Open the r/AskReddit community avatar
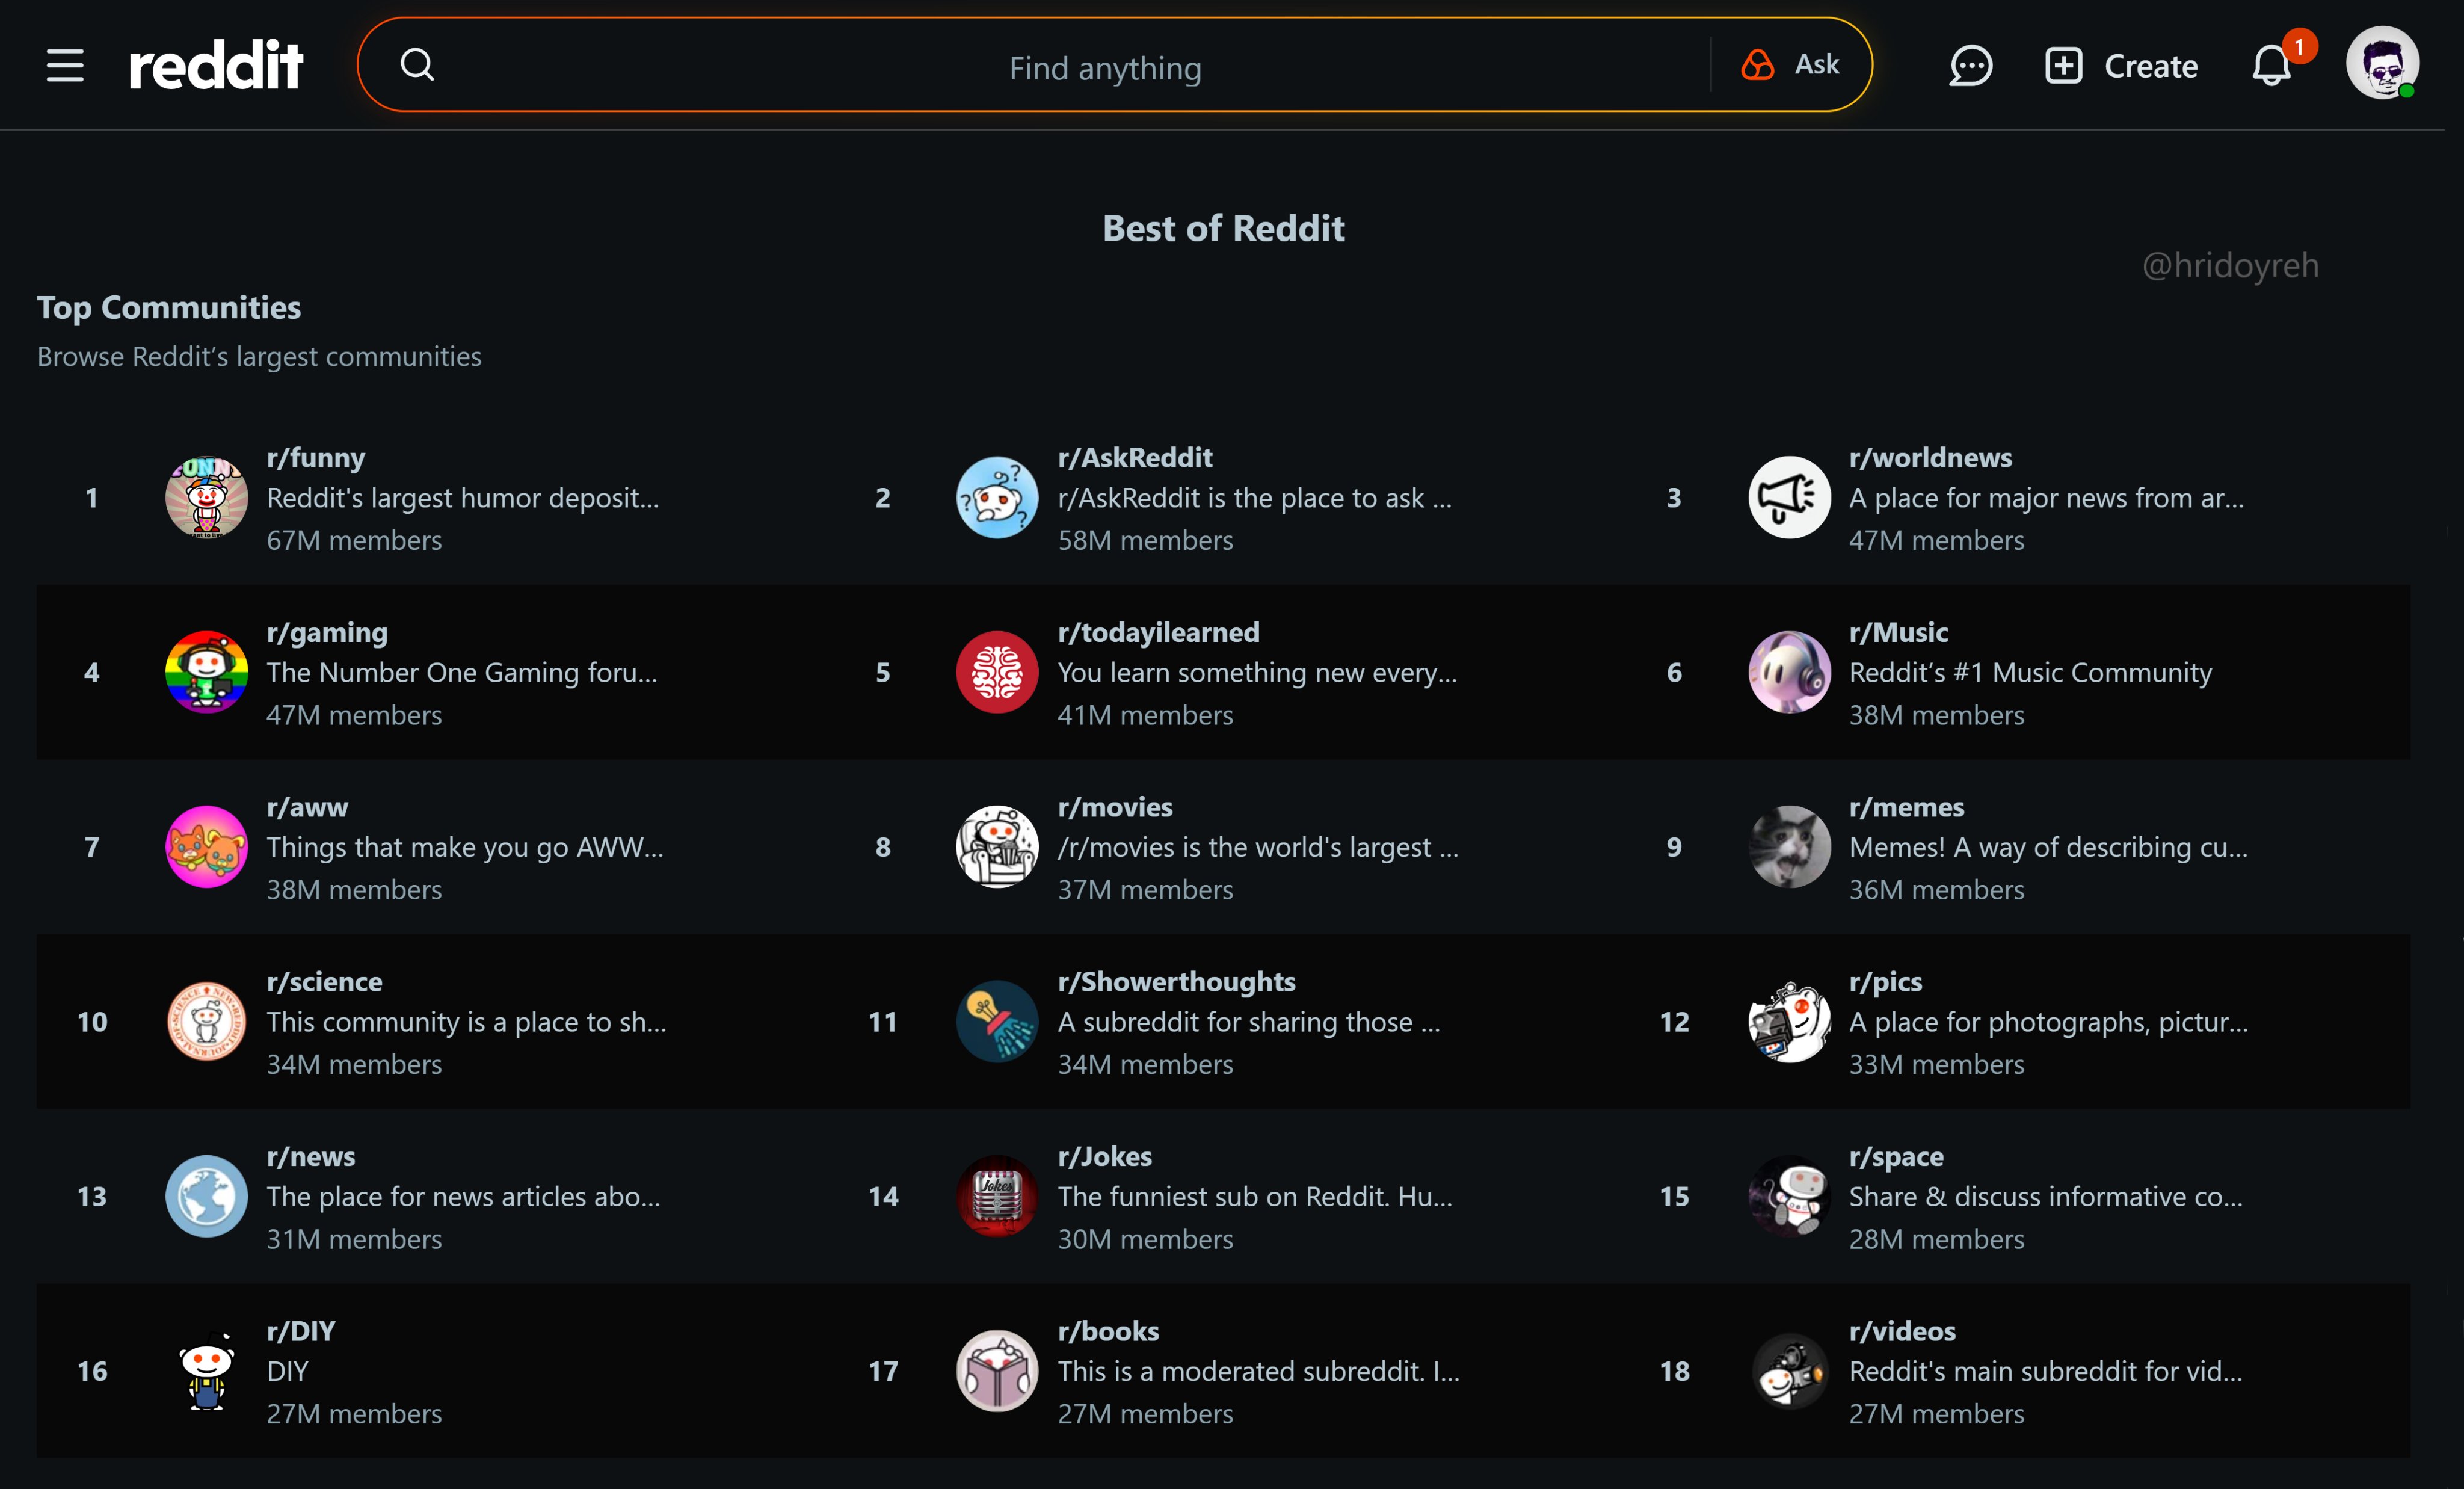 click(x=997, y=497)
